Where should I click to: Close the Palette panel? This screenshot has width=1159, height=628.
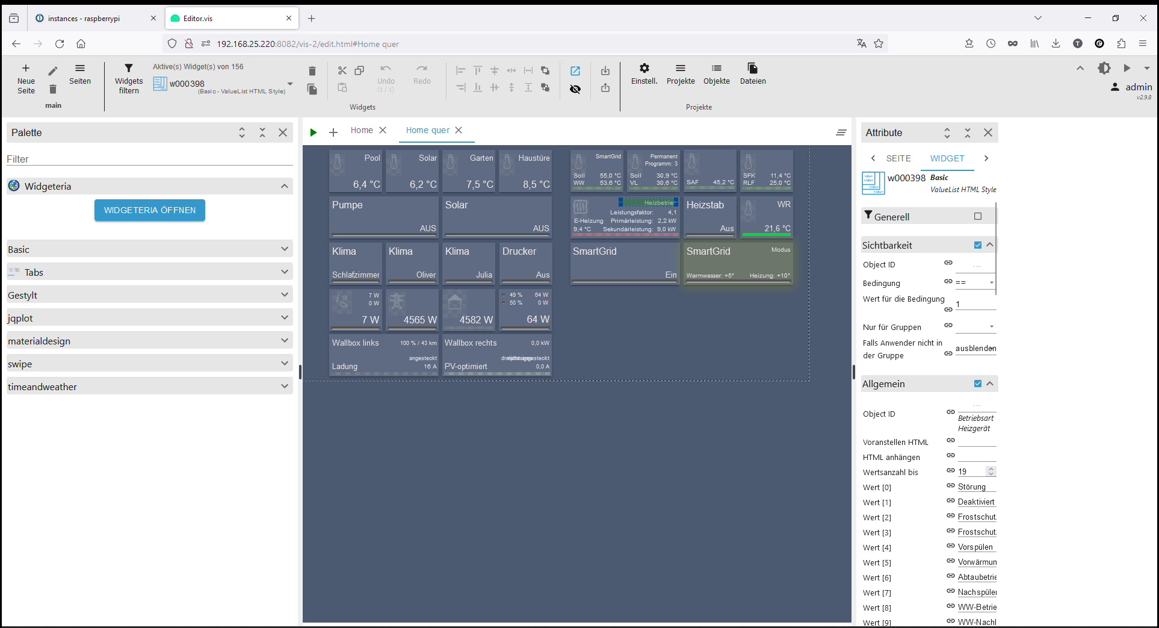[x=283, y=132]
